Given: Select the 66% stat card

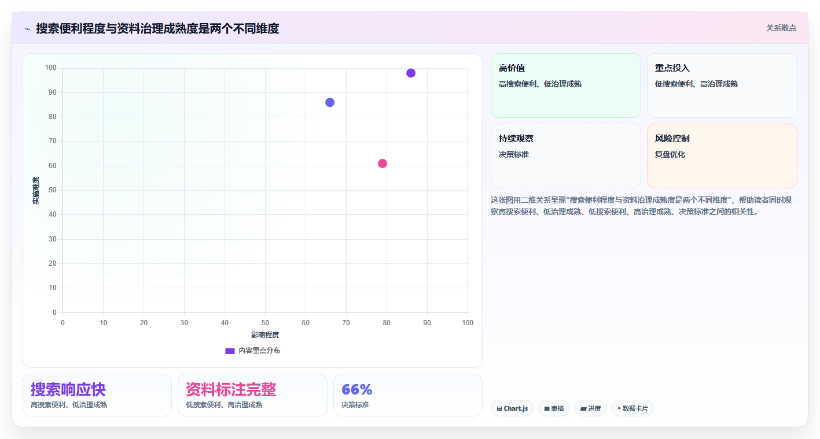Looking at the screenshot, I should pos(408,395).
